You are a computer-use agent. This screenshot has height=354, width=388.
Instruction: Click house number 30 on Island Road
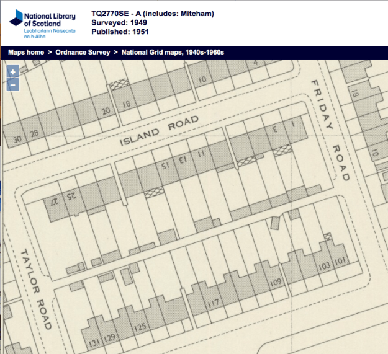coord(17,139)
